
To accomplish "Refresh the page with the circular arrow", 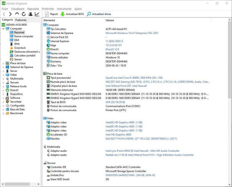I will point(24,14).
